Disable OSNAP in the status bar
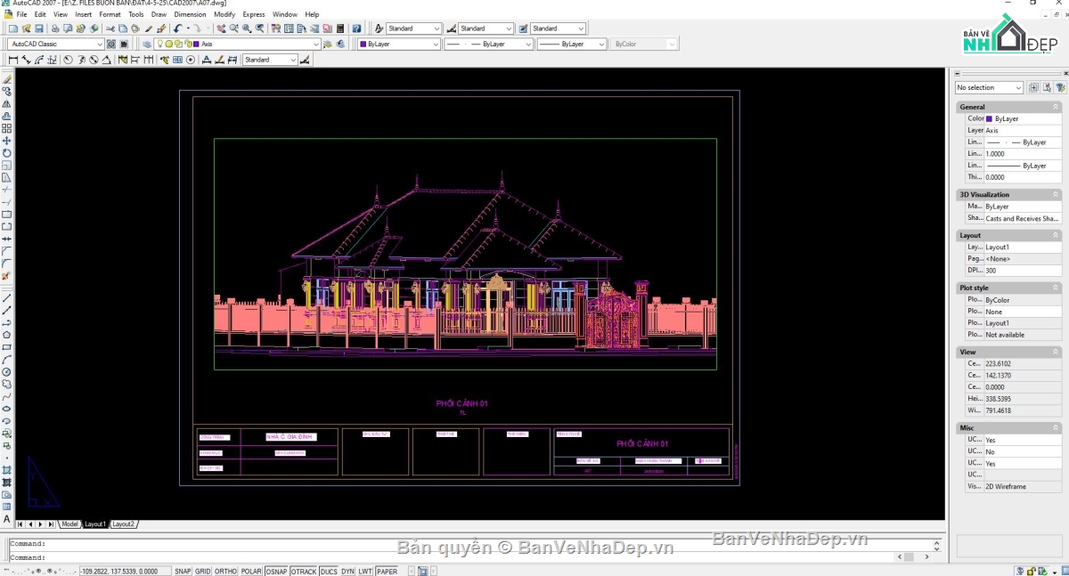The height and width of the screenshot is (576, 1069). click(276, 571)
